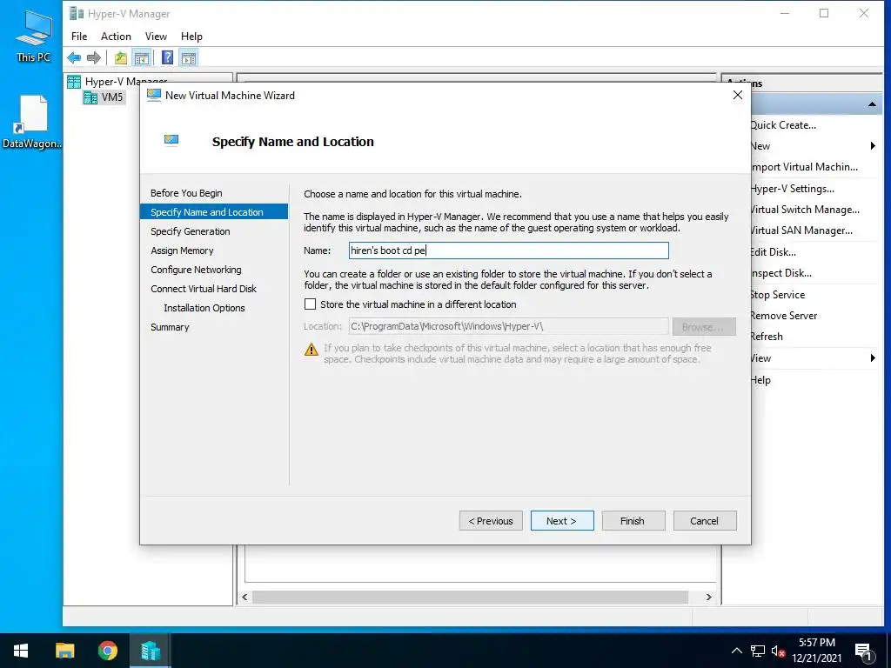Open the View menu
The height and width of the screenshot is (668, 891).
click(x=156, y=37)
